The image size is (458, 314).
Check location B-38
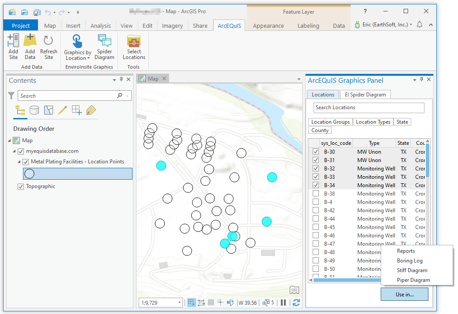coord(316,193)
